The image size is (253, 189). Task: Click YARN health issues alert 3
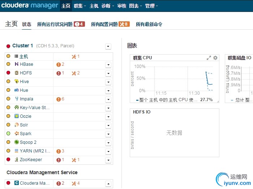60,151
